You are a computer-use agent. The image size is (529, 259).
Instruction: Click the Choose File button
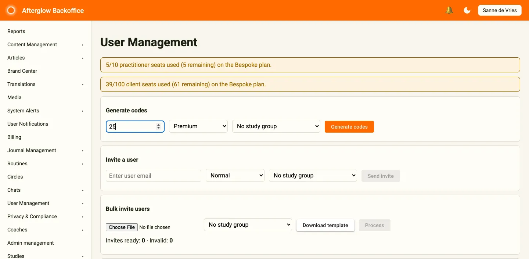tap(122, 227)
